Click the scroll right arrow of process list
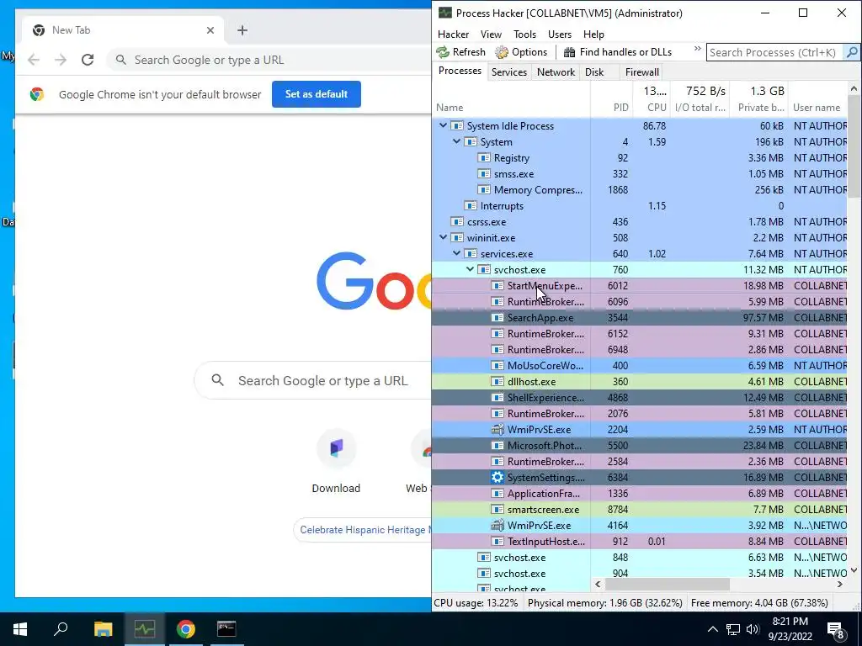Viewport: 862px width, 646px height. pyautogui.click(x=840, y=585)
